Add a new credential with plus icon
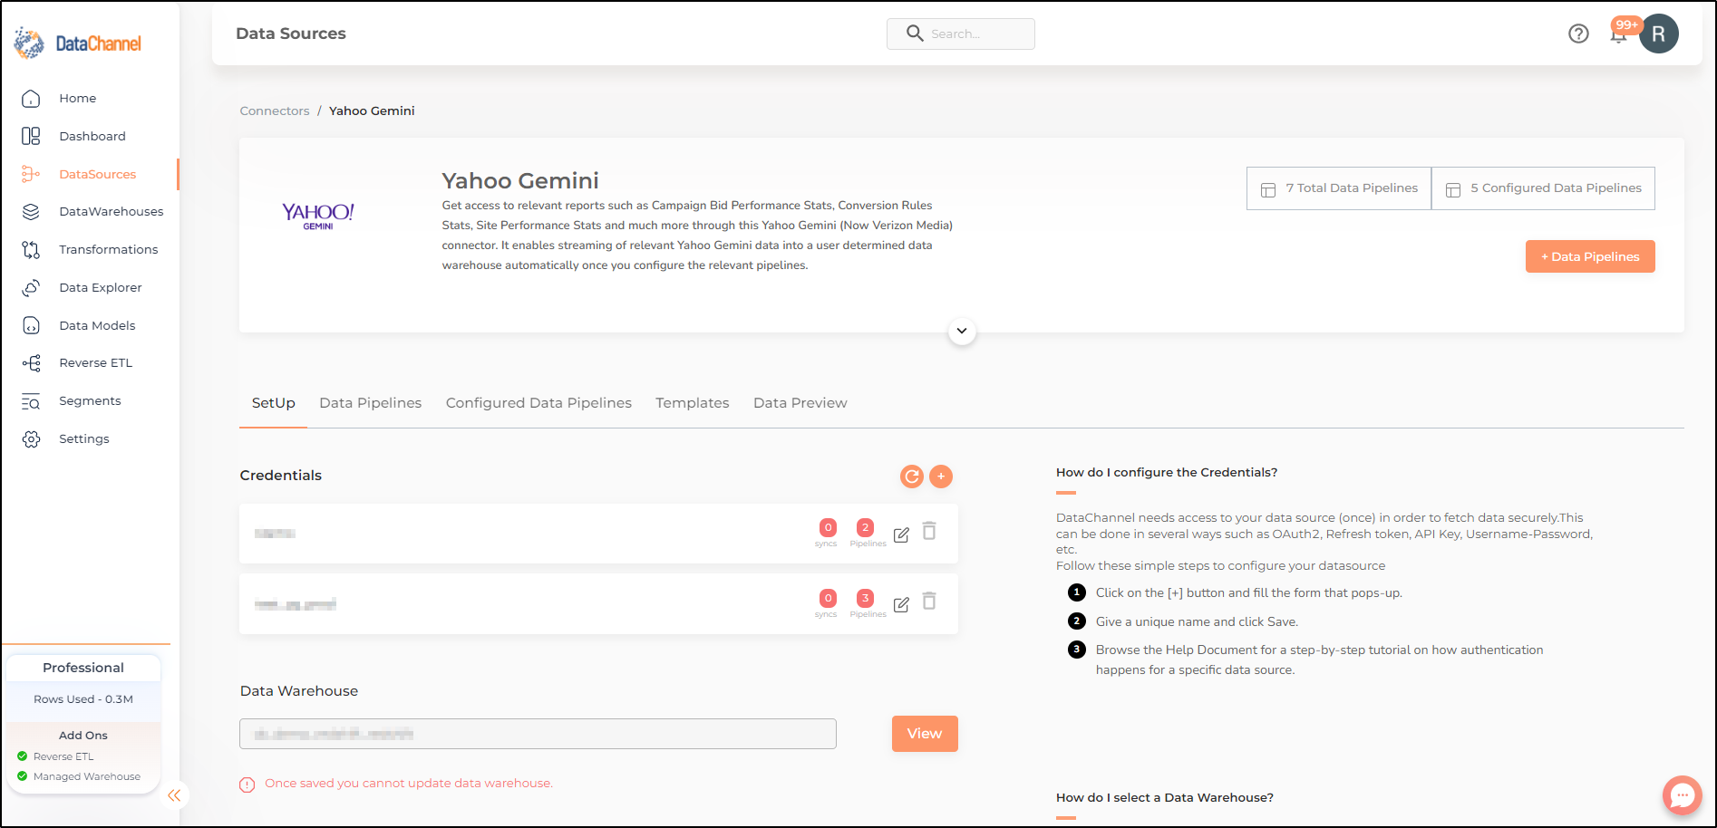The image size is (1717, 828). [x=941, y=477]
